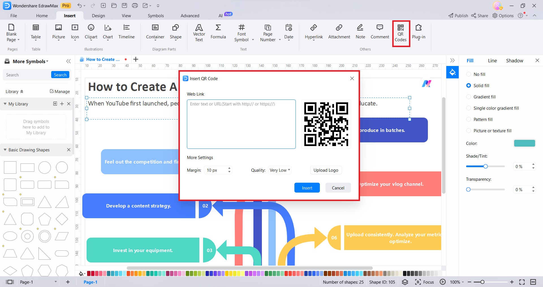Insert a Font Symbol
This screenshot has height=287, width=543.
click(242, 33)
